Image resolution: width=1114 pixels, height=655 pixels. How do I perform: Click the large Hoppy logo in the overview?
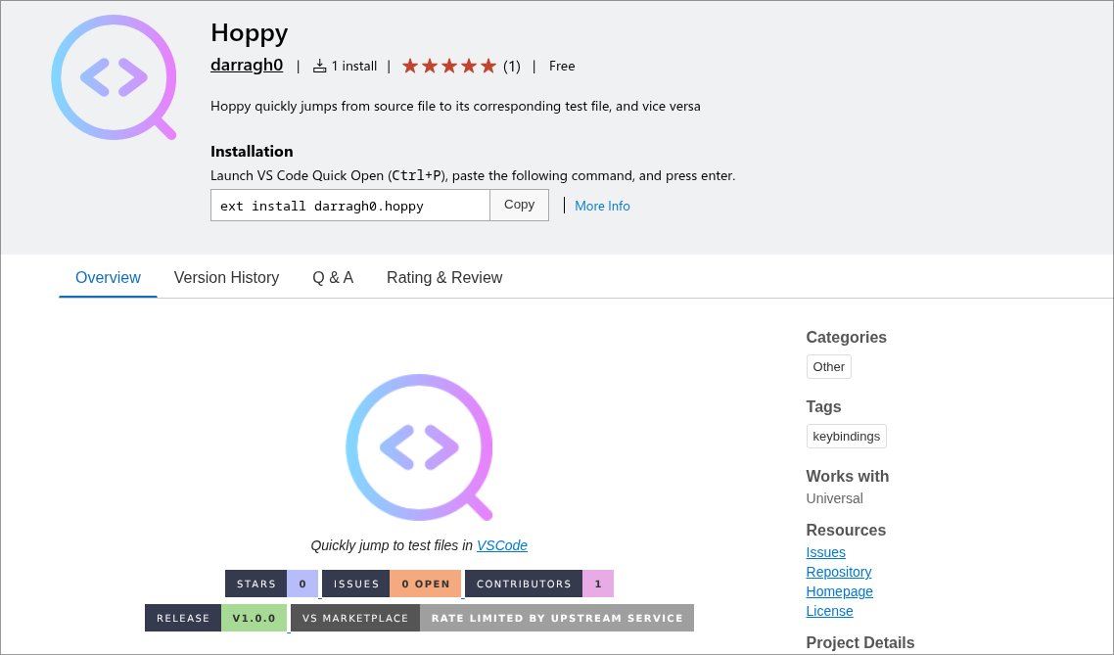coord(419,447)
